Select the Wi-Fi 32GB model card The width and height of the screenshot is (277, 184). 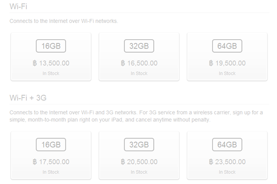139,57
